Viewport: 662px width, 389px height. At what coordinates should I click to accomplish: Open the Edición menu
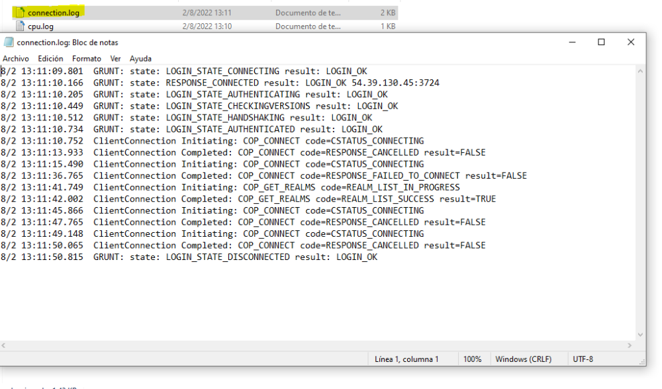(x=50, y=58)
